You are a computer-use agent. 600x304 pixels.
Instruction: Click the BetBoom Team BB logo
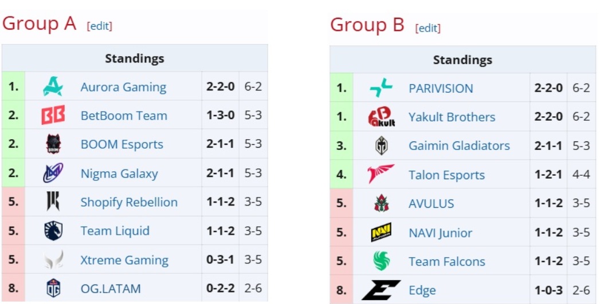pyautogui.click(x=53, y=115)
